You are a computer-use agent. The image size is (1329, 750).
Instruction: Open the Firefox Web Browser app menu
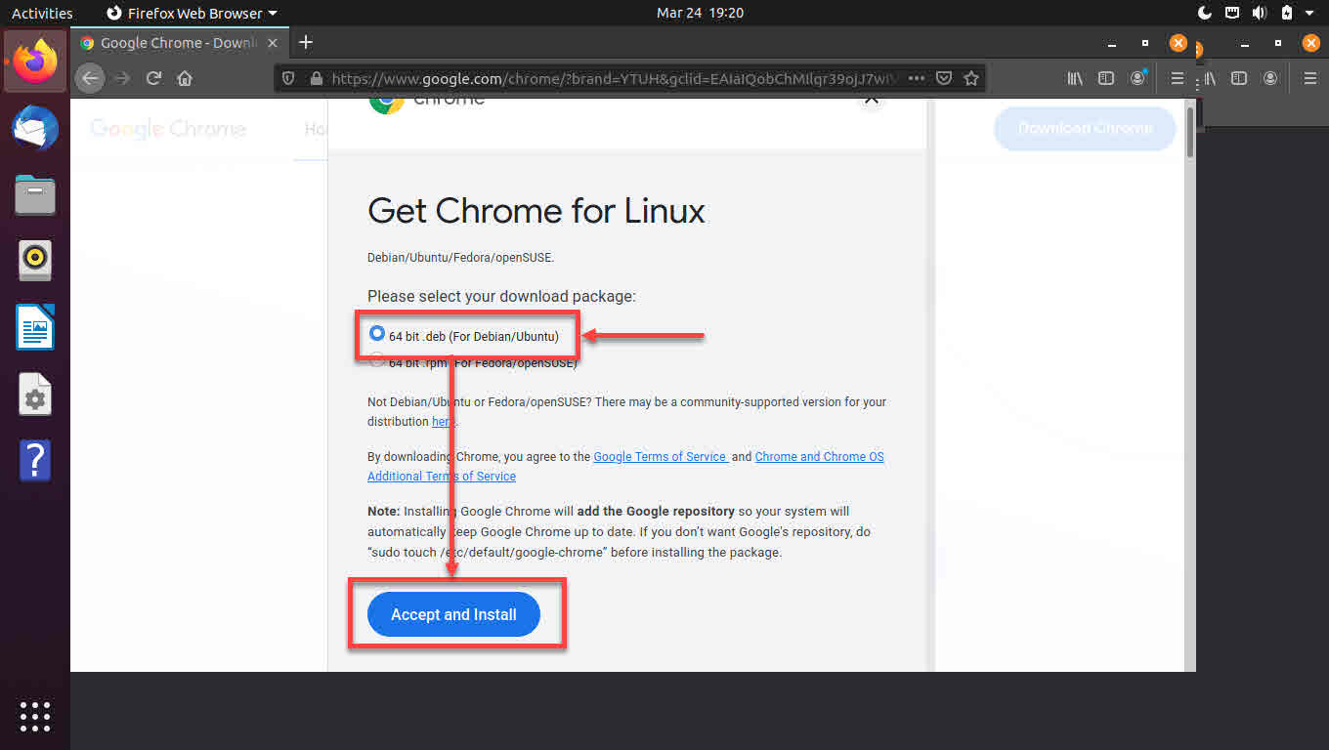[x=191, y=13]
